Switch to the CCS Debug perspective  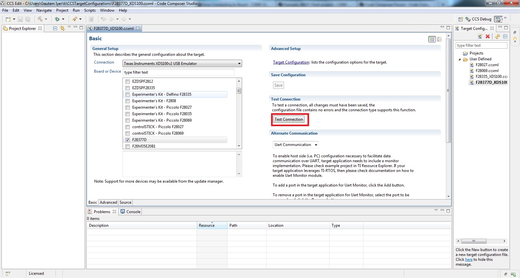pos(478,19)
